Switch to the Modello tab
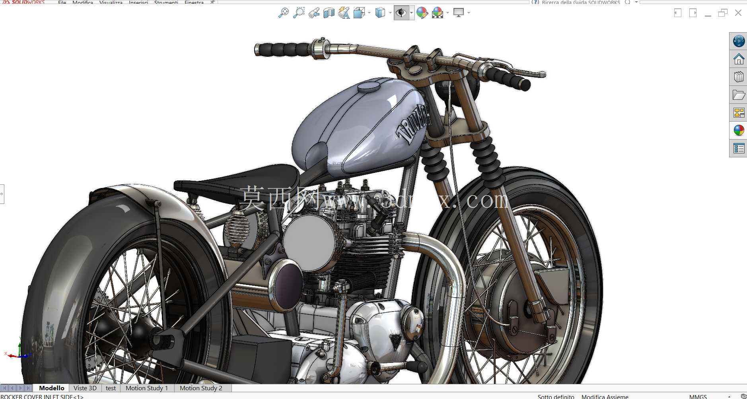 click(51, 388)
